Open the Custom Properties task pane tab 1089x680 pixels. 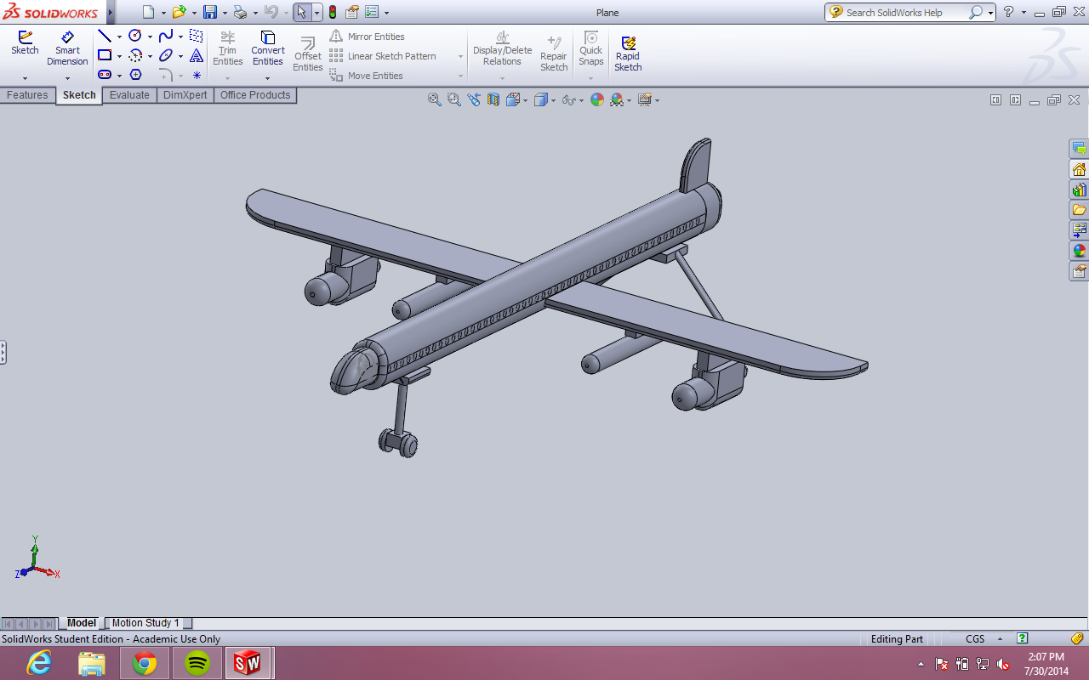coord(1079,271)
